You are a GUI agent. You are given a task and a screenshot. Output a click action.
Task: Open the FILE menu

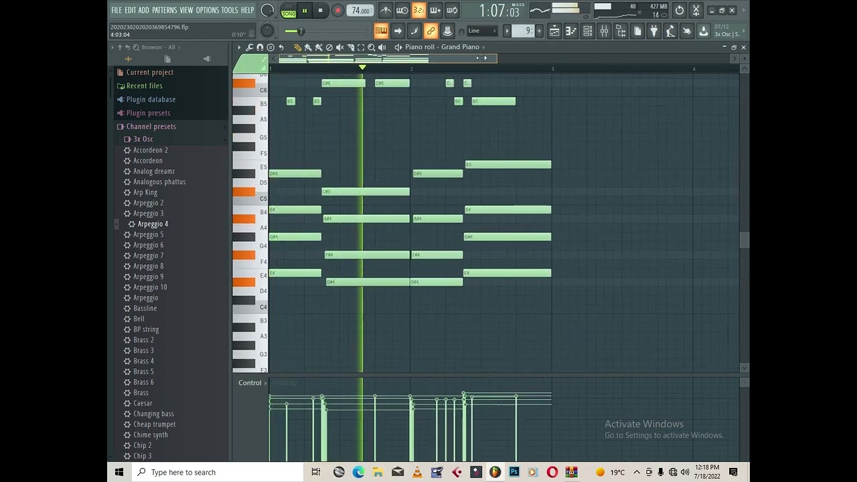pyautogui.click(x=116, y=10)
